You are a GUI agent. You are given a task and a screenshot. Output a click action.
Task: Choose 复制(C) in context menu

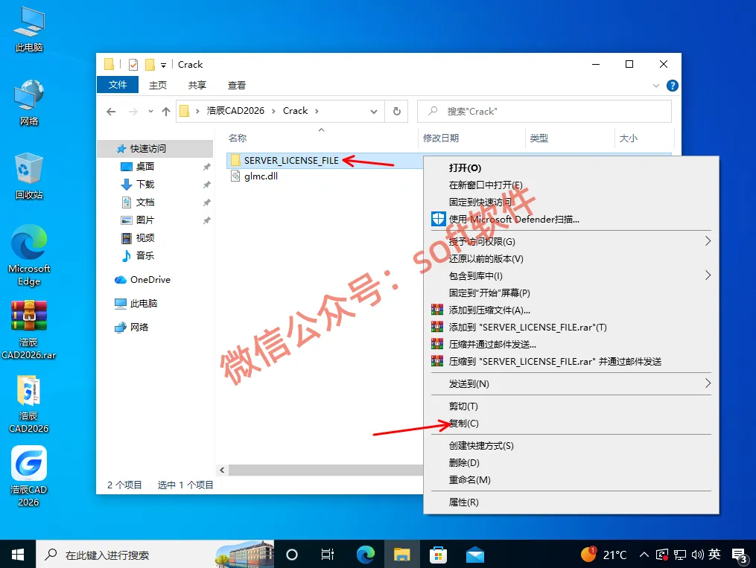coord(571,424)
